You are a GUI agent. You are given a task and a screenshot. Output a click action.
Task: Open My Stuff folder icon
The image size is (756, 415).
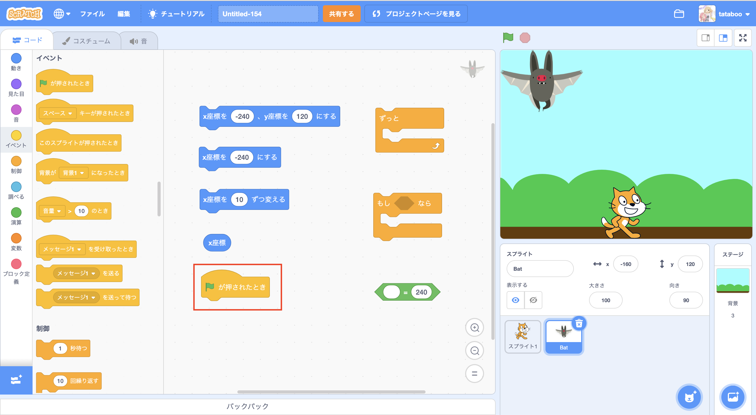[x=679, y=14]
